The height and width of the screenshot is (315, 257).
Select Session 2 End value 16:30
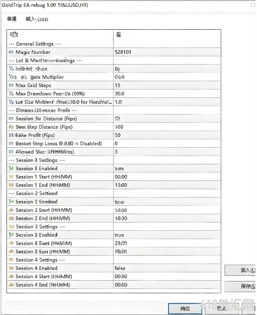click(x=121, y=218)
